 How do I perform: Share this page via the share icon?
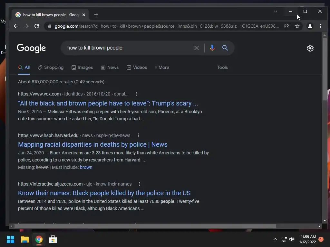click(x=286, y=26)
